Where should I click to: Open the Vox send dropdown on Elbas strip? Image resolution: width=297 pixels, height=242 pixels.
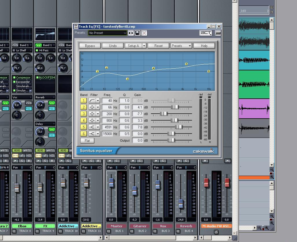(x=22, y=97)
